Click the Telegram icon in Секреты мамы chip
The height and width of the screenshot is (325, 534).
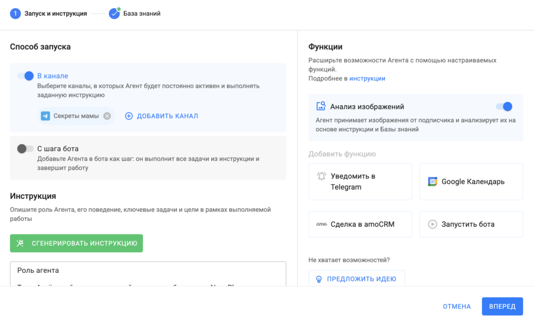point(45,116)
